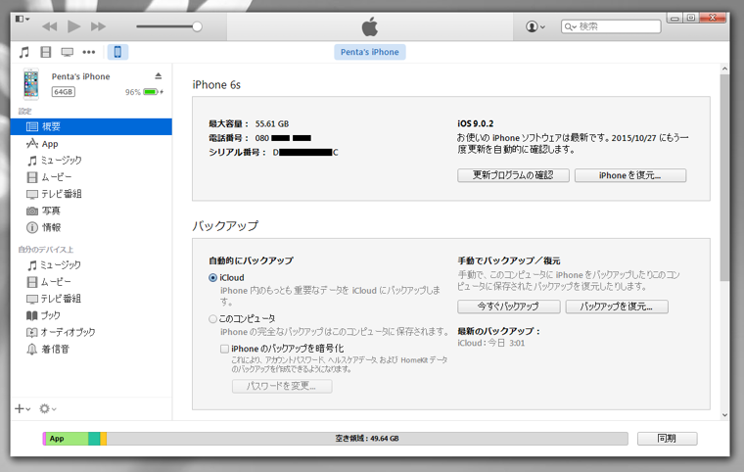Click 今すぐバックアップ button

509,307
